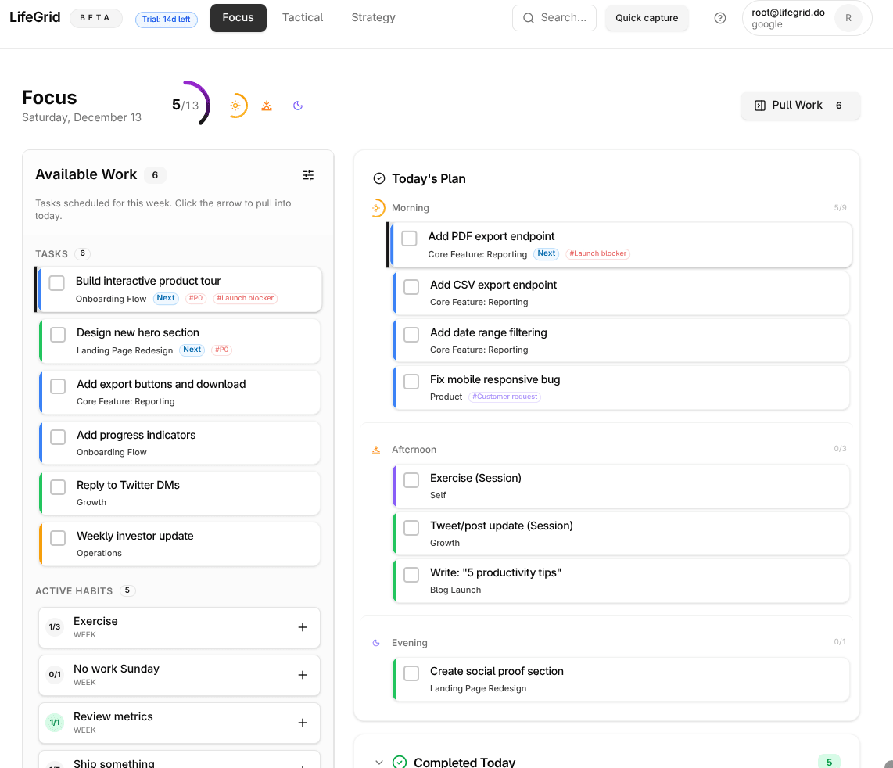The width and height of the screenshot is (893, 768).
Task: Click the plus on the Exercise habit
Action: pyautogui.click(x=303, y=627)
